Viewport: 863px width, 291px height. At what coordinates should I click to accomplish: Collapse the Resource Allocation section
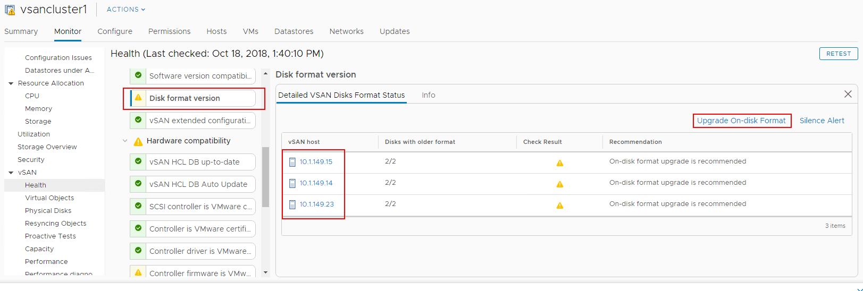(11, 83)
